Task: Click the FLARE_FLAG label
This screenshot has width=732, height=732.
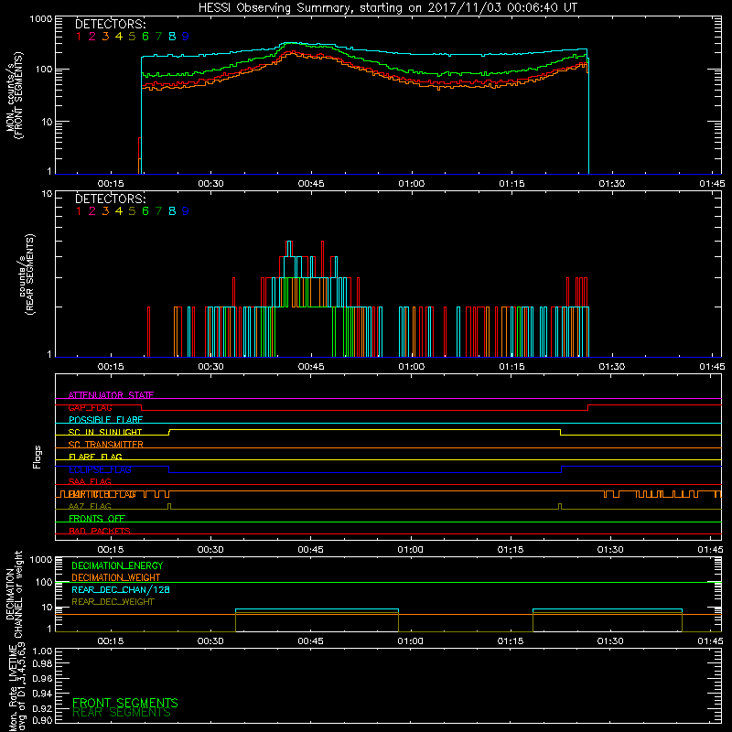Action: pos(95,457)
